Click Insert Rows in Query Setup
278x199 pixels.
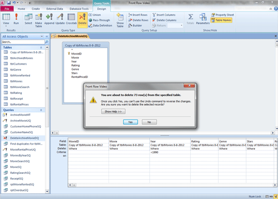(x=138, y=15)
